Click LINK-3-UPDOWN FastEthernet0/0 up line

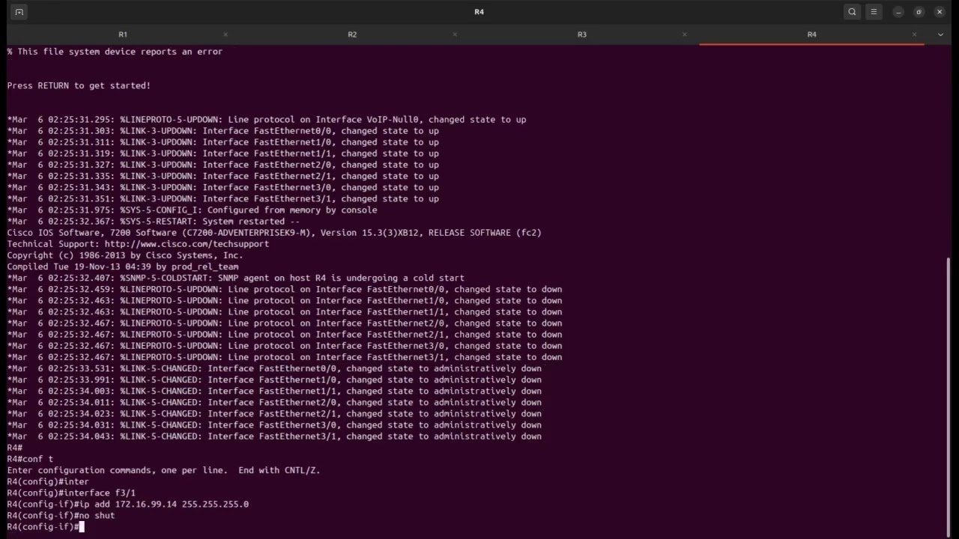pyautogui.click(x=223, y=131)
